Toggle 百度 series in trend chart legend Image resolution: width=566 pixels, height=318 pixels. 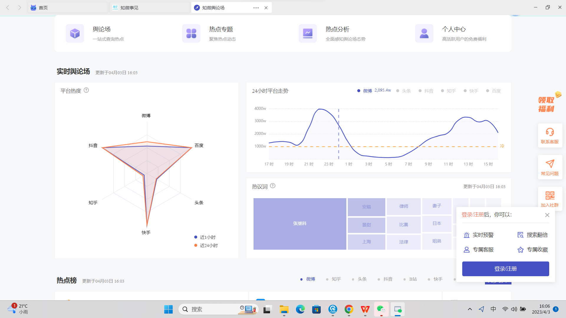click(x=493, y=91)
